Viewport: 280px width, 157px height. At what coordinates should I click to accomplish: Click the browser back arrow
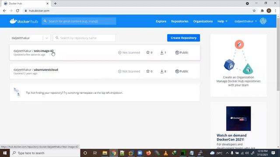click(4, 10)
